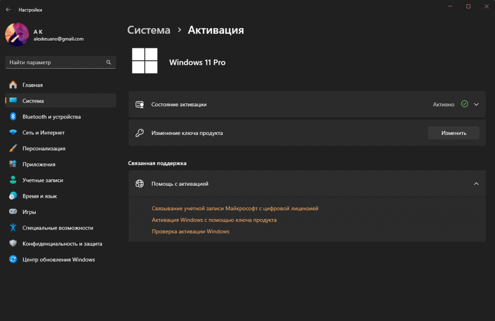Click the Персонализация brush icon

click(13, 148)
